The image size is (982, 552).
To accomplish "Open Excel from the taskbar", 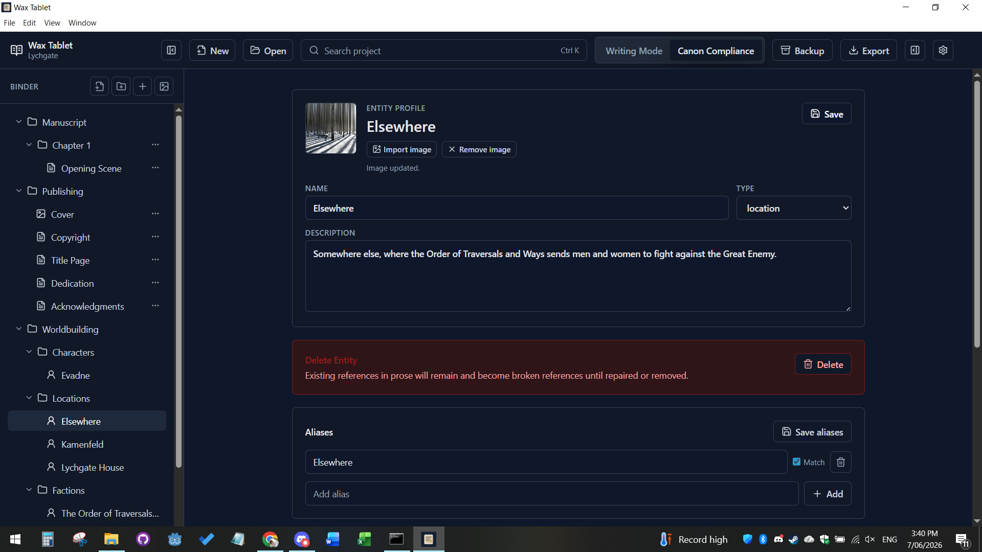I will point(364,539).
